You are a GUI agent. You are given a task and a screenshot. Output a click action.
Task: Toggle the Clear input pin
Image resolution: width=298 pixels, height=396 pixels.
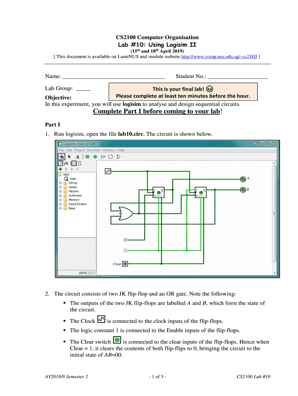(x=125, y=264)
